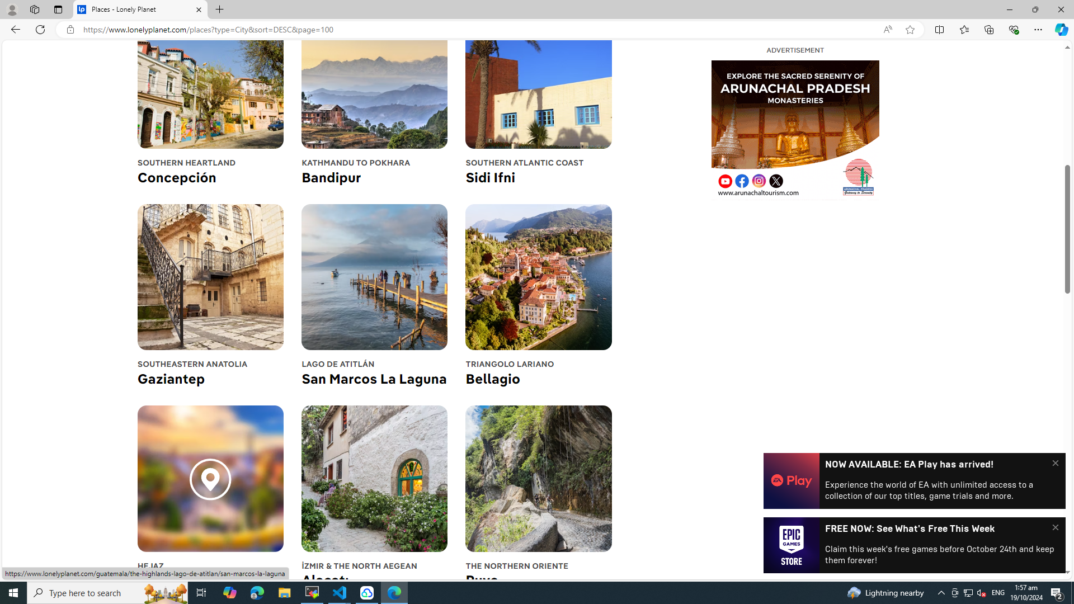1074x604 pixels.
Task: Open Split screen view icon
Action: [939, 30]
